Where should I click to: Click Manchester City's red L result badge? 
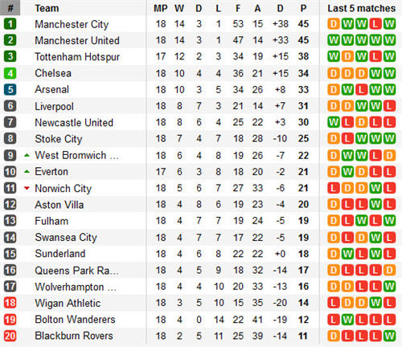pos(375,24)
